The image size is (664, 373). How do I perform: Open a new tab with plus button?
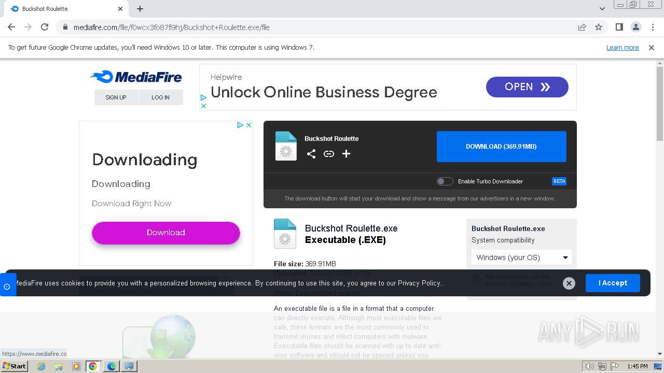[x=140, y=9]
